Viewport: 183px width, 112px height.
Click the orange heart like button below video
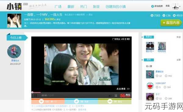pyautogui.click(x=48, y=101)
